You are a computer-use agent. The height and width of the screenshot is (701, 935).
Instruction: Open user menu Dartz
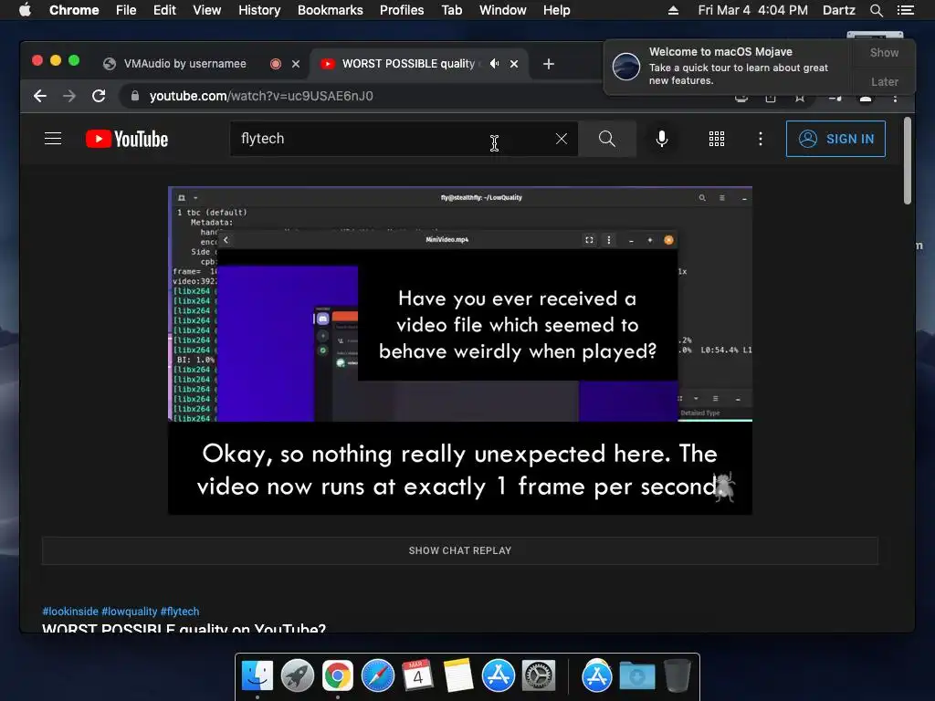(x=839, y=10)
